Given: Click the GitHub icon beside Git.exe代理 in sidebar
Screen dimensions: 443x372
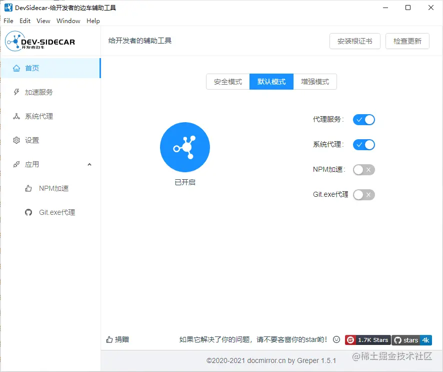Looking at the screenshot, I should coord(28,212).
